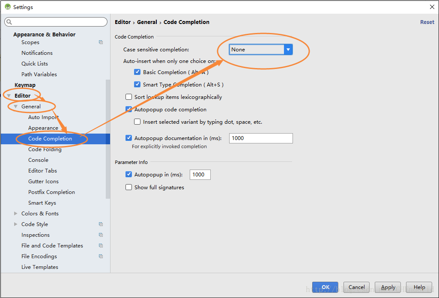Click the project-level icon beside Inspections
This screenshot has width=439, height=298.
click(x=101, y=235)
